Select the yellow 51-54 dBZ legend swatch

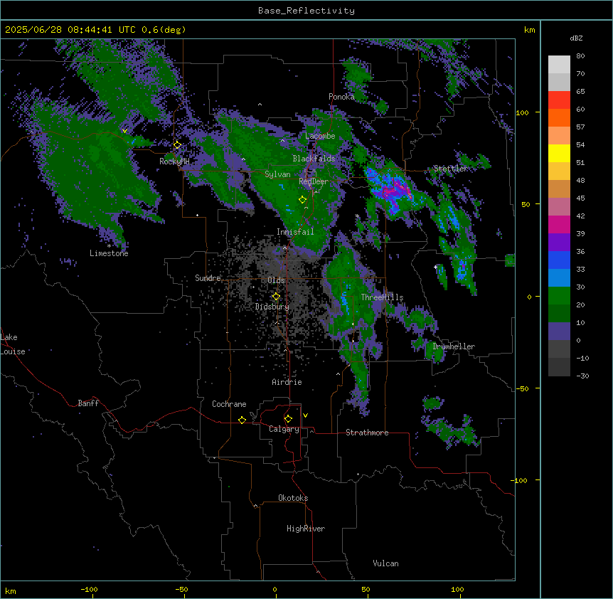pos(559,153)
